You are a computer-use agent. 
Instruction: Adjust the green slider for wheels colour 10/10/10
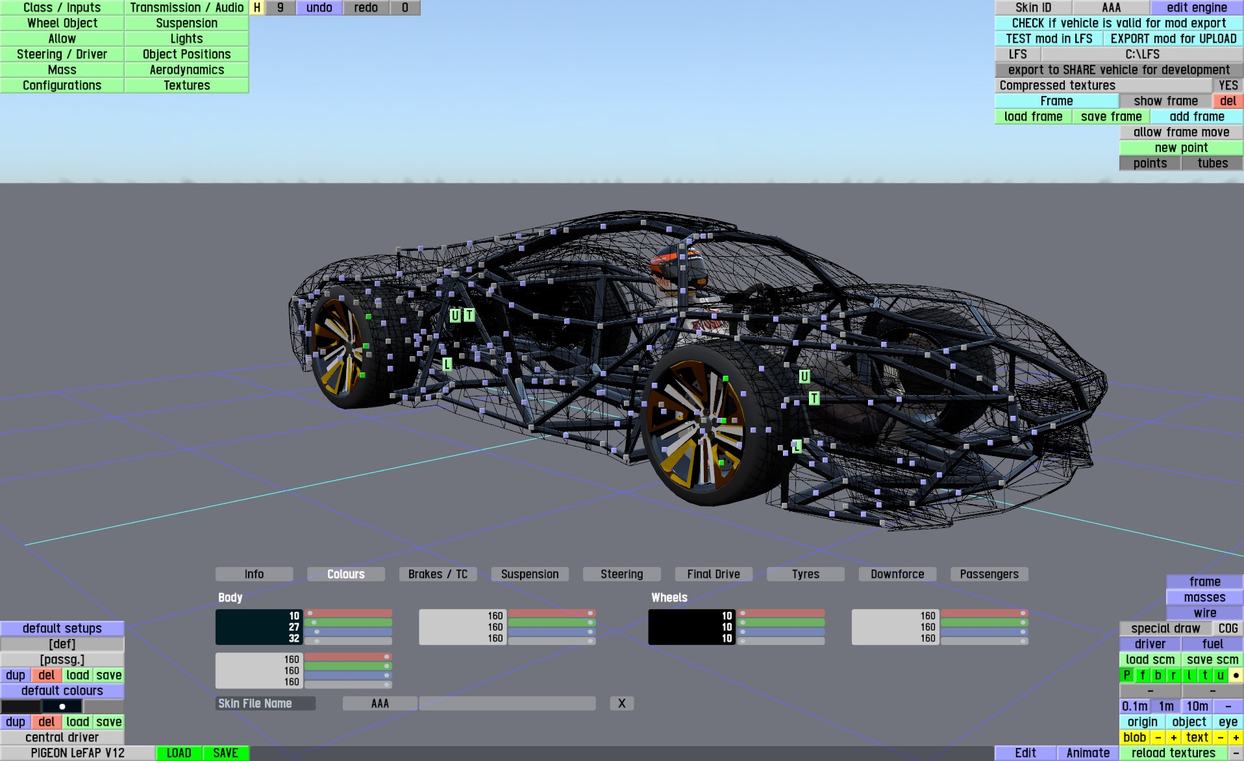(x=781, y=623)
